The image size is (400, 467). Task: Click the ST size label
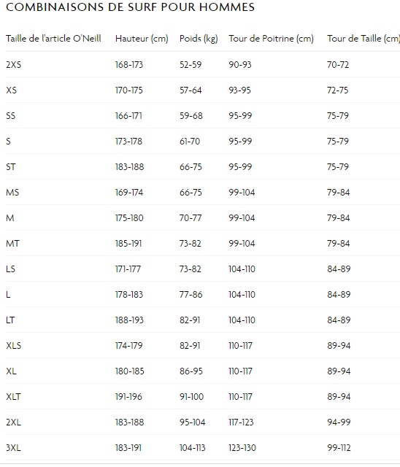11,167
